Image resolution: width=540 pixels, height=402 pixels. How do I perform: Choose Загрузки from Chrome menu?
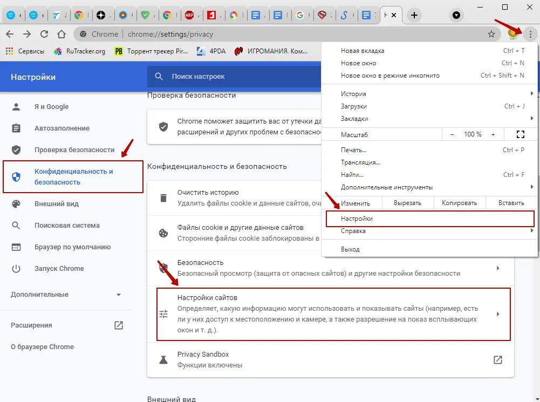[x=429, y=106]
